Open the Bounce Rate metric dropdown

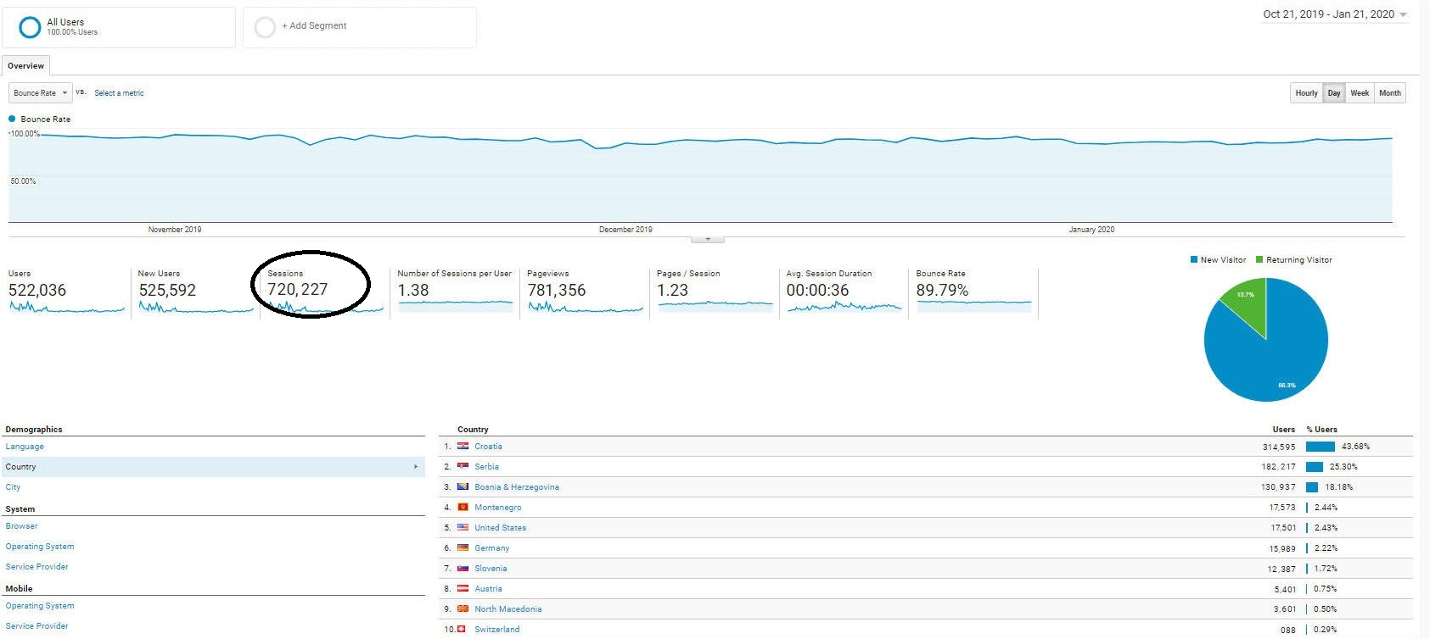40,93
